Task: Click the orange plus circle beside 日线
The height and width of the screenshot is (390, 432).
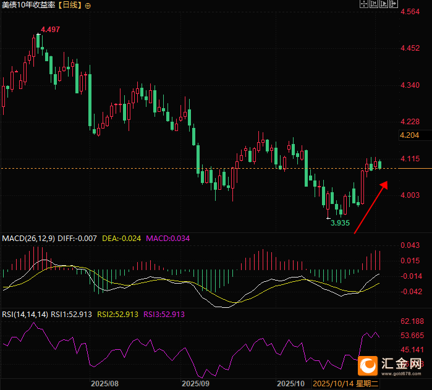Action: pyautogui.click(x=87, y=6)
